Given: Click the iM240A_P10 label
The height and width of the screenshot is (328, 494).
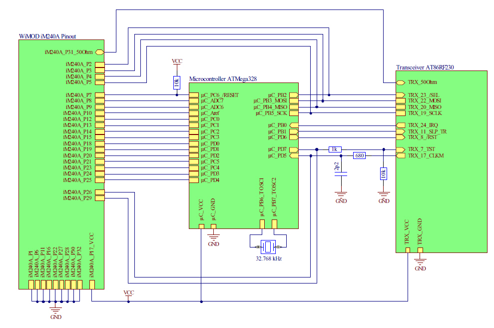Looking at the screenshot, I should pos(77,113).
